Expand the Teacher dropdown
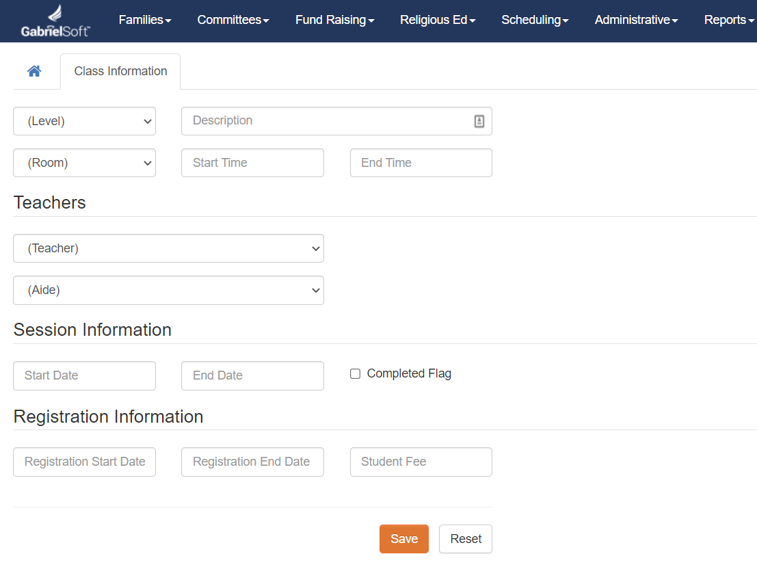This screenshot has width=757, height=569. [168, 248]
